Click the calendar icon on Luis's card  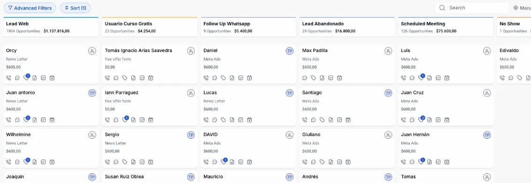click(447, 78)
